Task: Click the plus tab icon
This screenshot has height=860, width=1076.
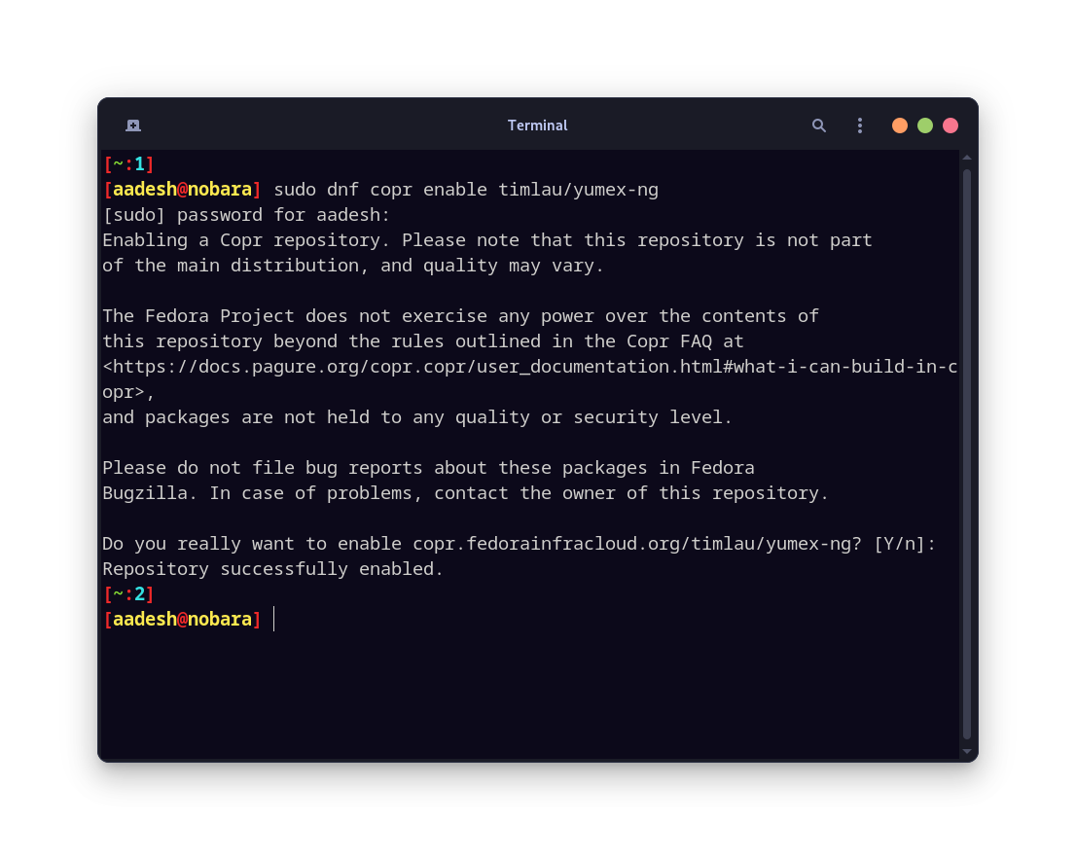Action: pyautogui.click(x=132, y=125)
